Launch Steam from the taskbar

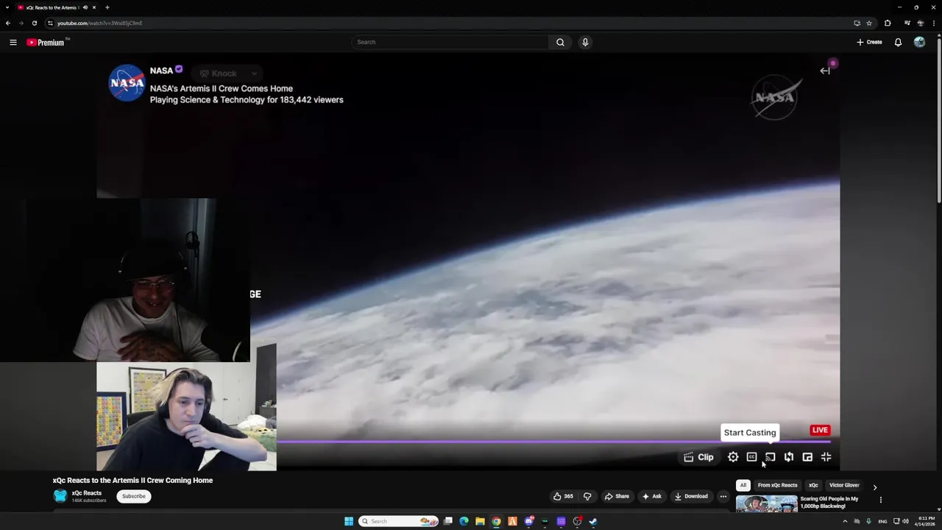[x=593, y=521]
